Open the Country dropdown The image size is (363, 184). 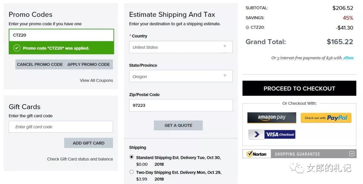[181, 47]
